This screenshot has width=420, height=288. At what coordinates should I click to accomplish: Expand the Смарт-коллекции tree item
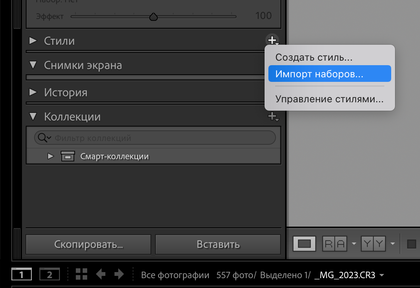(x=50, y=156)
